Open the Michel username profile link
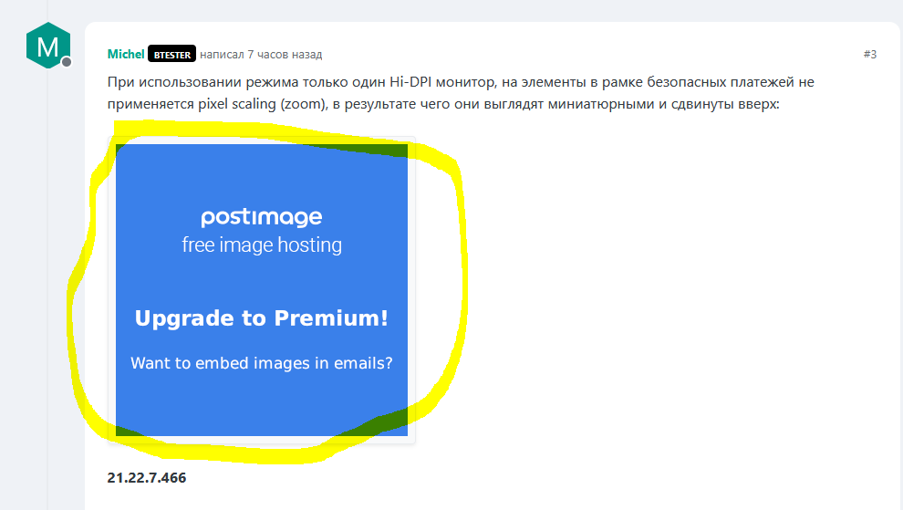Image resolution: width=903 pixels, height=510 pixels. tap(126, 54)
